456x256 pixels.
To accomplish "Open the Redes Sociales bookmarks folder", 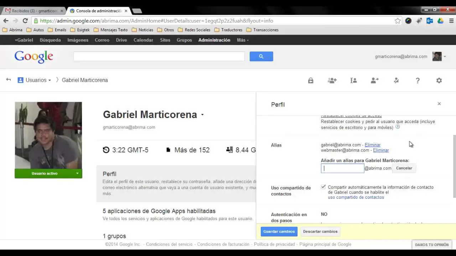I will pos(194,30).
